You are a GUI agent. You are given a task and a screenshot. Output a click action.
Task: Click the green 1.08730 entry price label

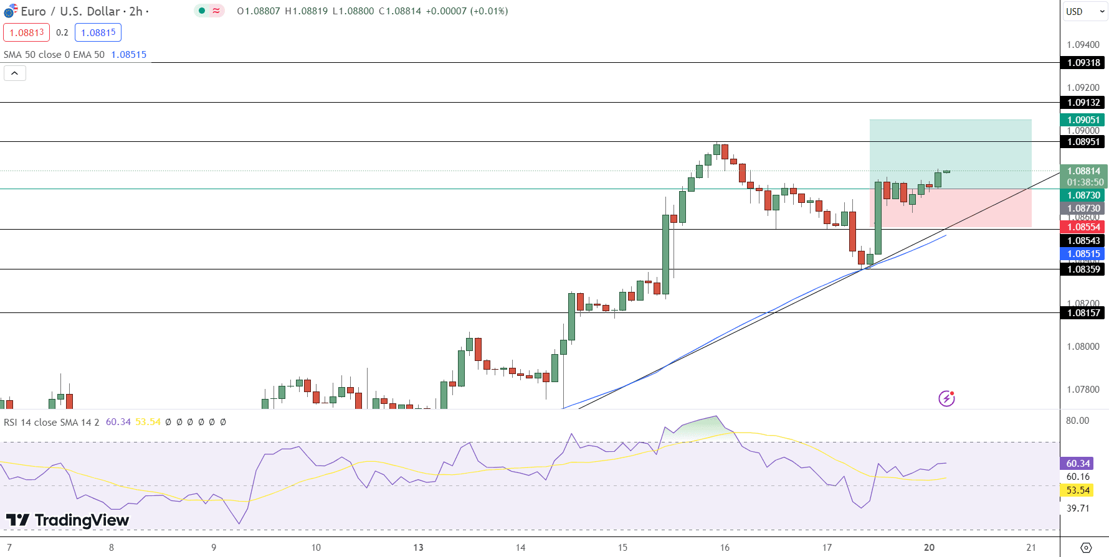(x=1083, y=195)
